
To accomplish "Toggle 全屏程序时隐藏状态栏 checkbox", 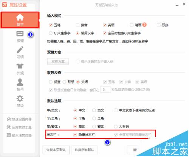I will [116, 135].
